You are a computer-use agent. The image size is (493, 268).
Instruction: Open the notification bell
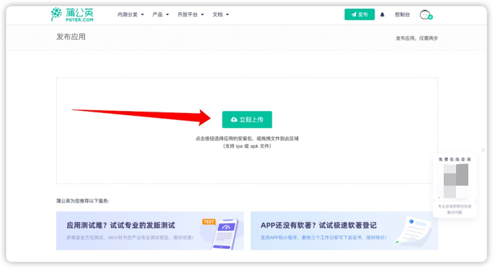(x=382, y=14)
